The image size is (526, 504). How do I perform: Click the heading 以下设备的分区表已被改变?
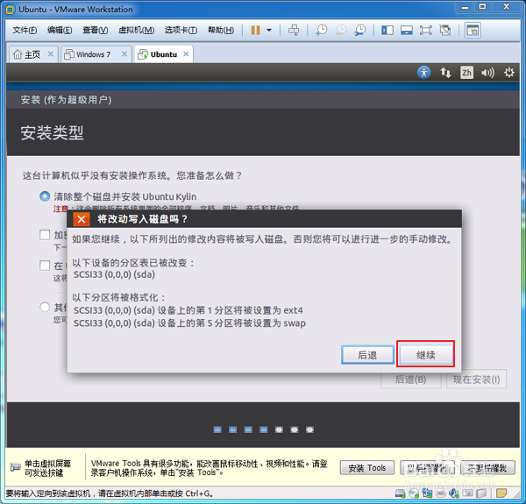click(x=133, y=263)
